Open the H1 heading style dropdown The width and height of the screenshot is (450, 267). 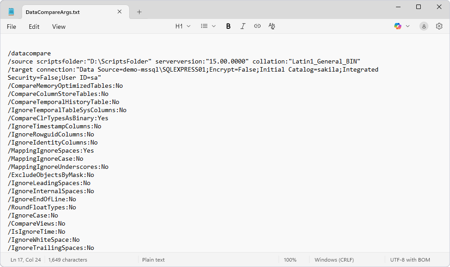(x=183, y=26)
